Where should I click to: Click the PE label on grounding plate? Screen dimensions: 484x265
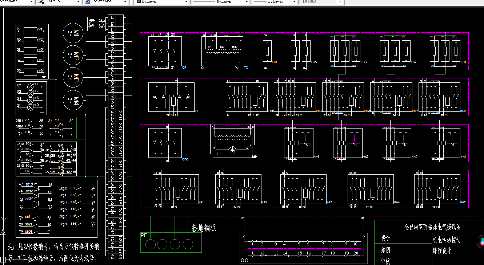click(144, 235)
